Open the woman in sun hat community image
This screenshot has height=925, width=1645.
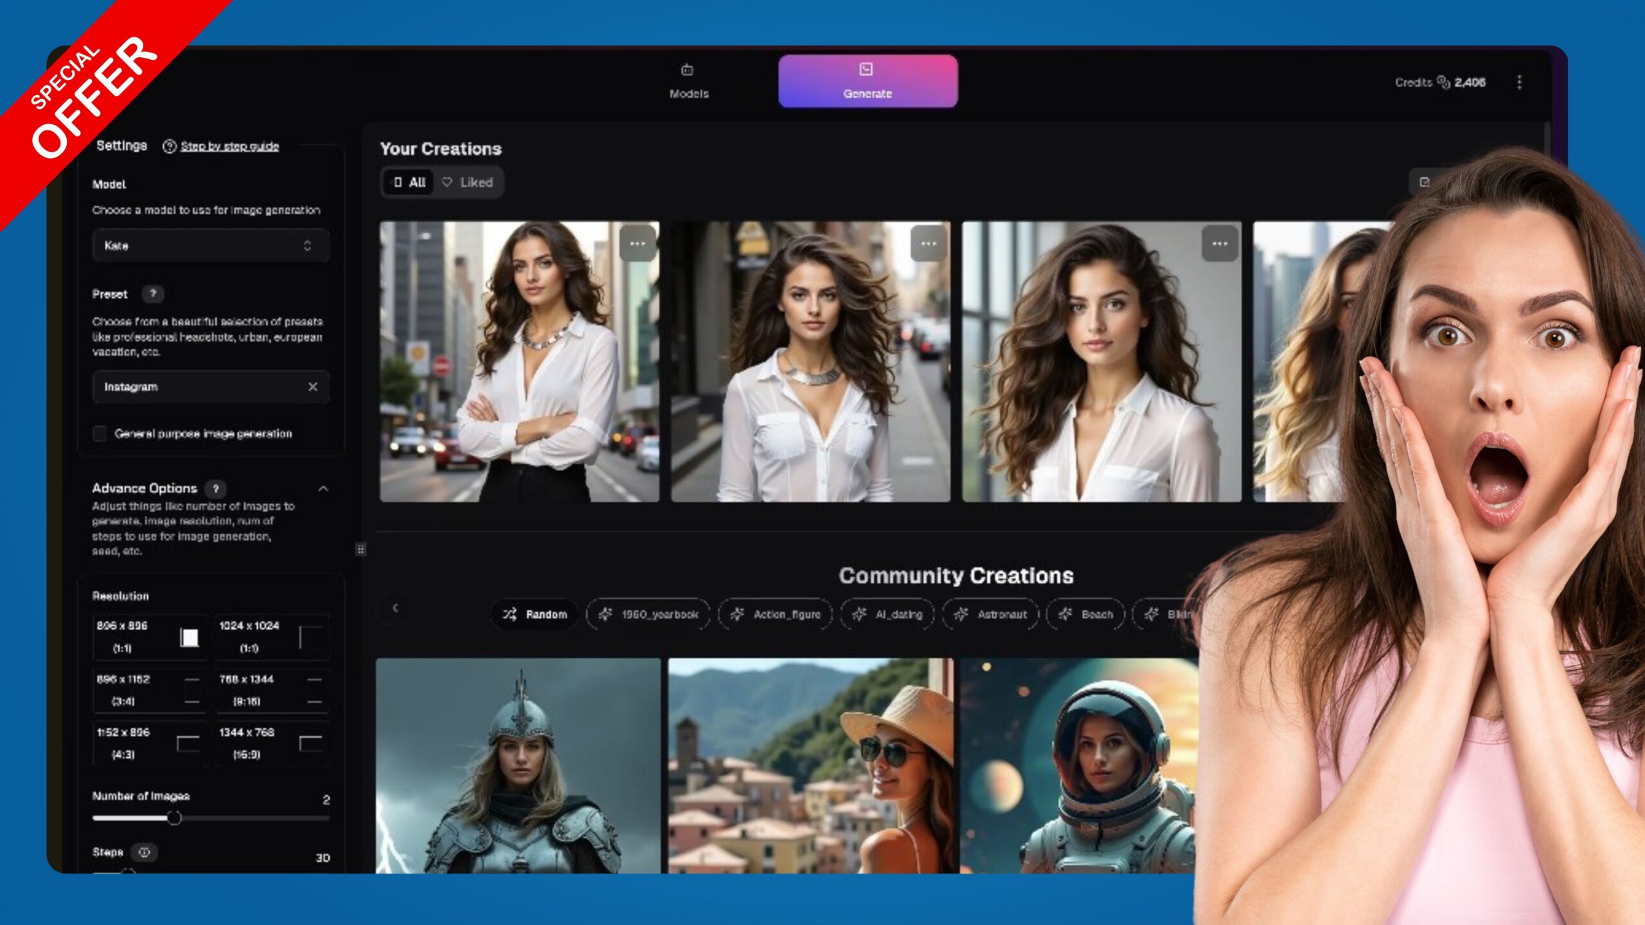[x=811, y=766]
